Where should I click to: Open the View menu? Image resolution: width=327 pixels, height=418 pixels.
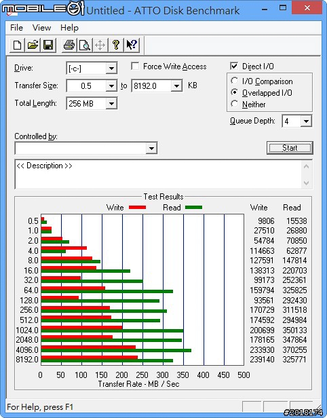click(41, 27)
